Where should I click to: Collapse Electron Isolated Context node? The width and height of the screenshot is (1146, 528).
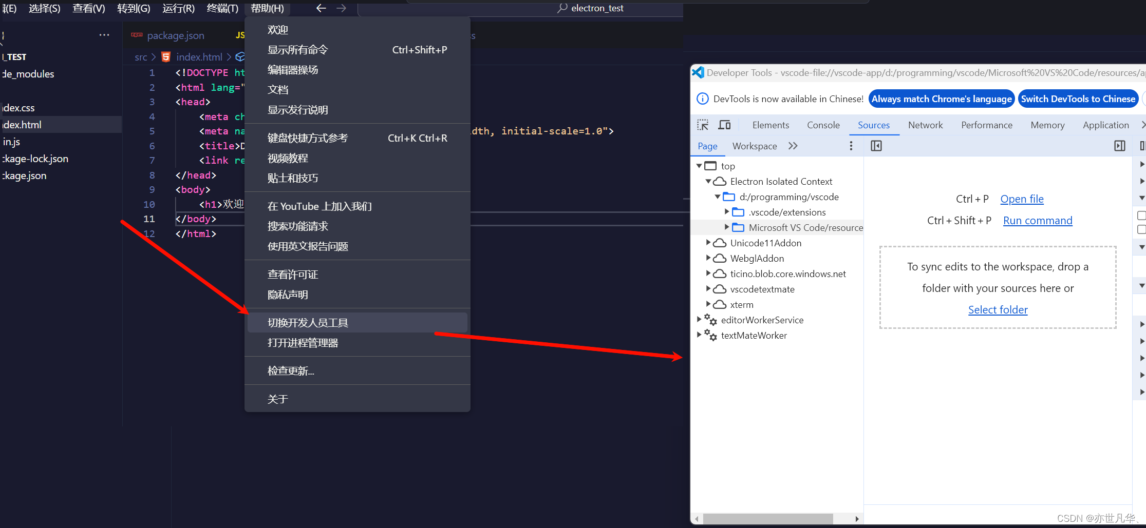[708, 181]
